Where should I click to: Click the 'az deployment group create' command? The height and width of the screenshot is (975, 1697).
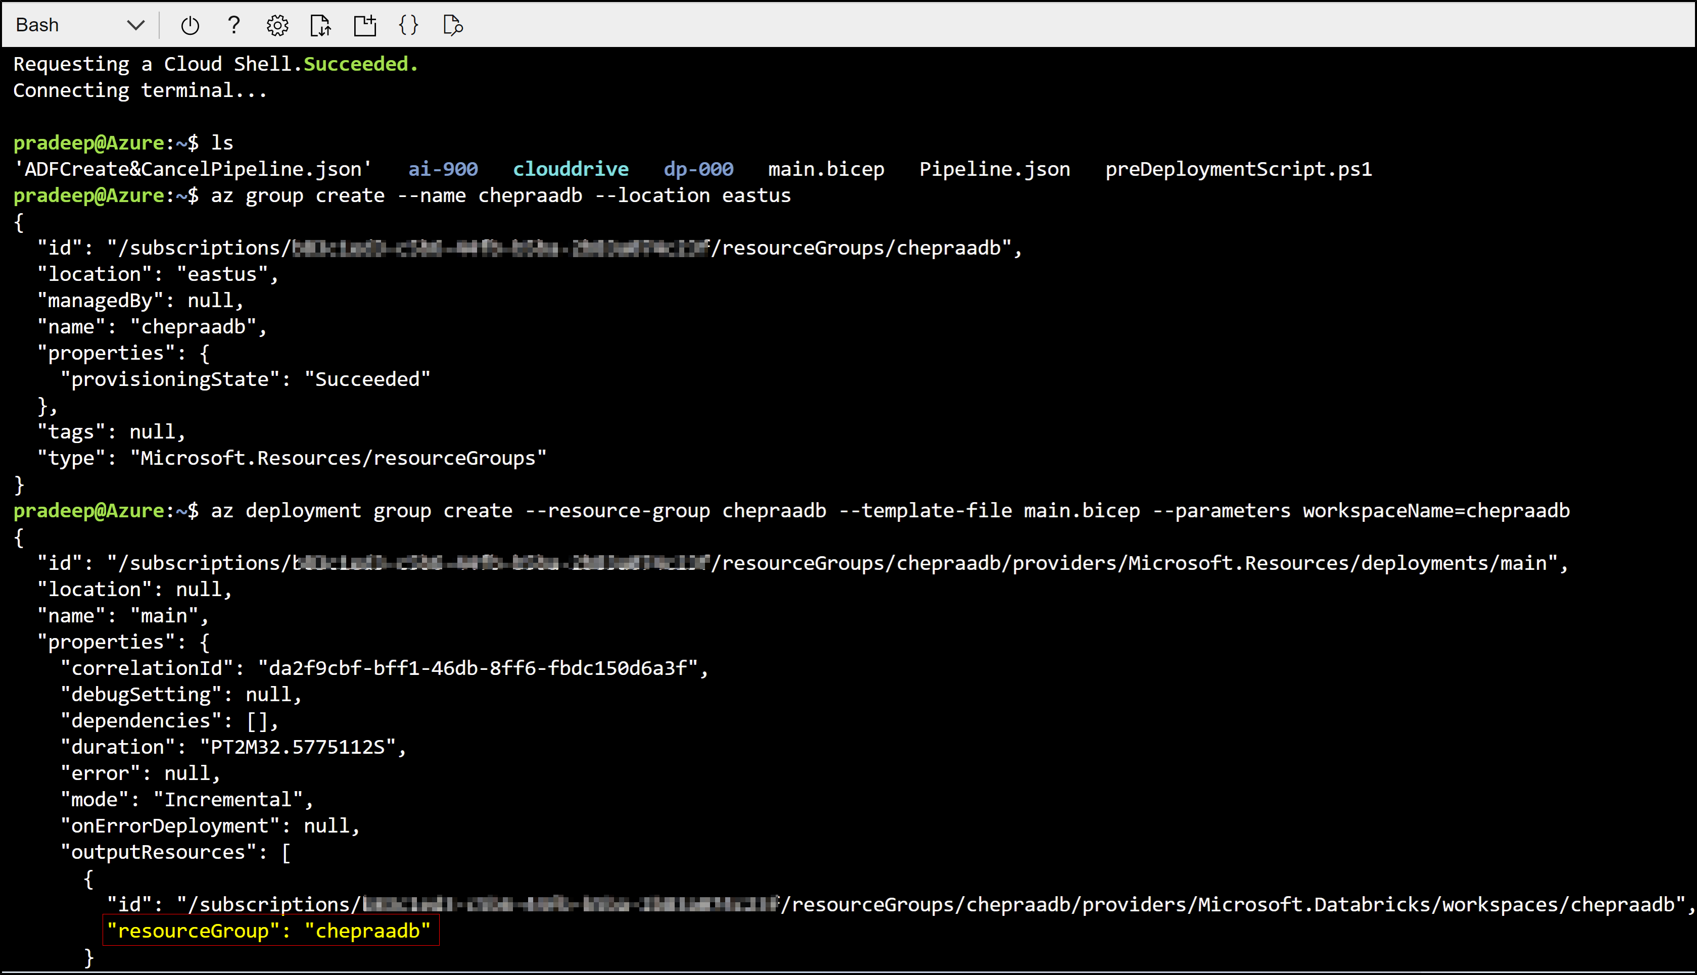(x=890, y=510)
